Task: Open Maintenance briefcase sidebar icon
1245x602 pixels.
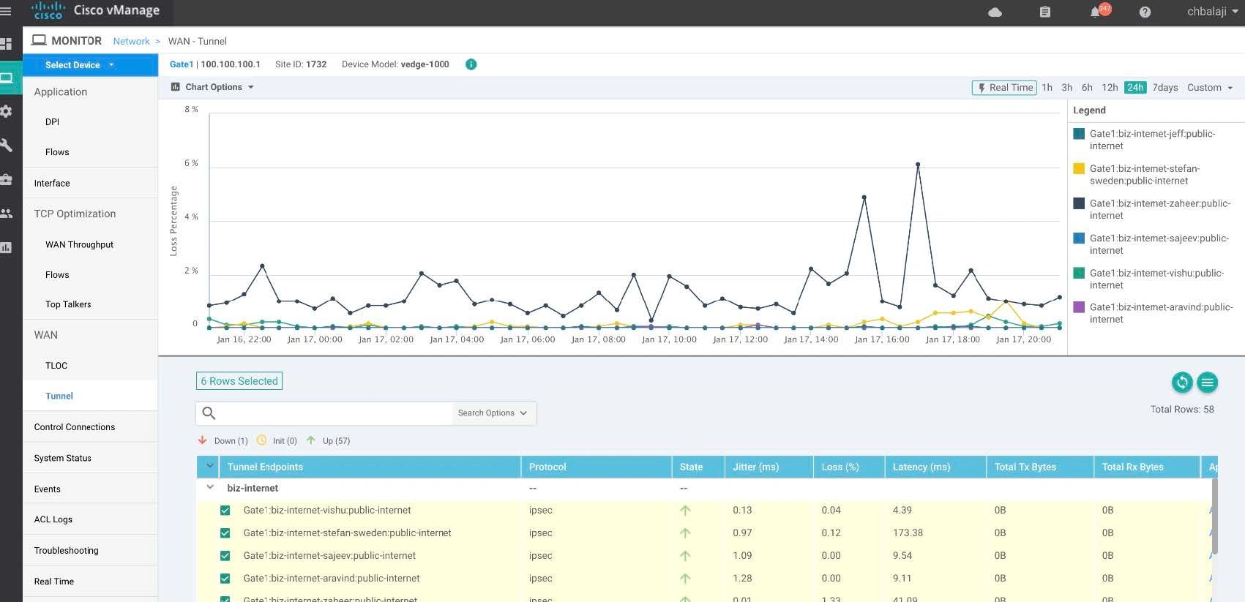Action: 6,179
